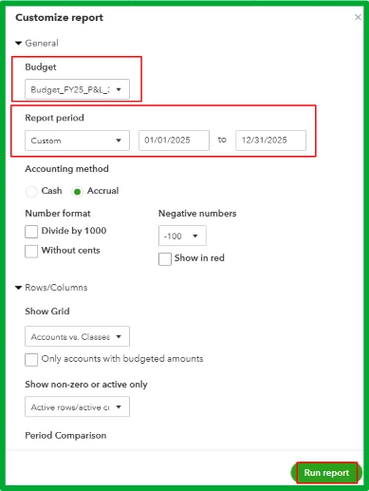The image size is (369, 491).
Task: Select the Accrual radio button
Action: 77,191
